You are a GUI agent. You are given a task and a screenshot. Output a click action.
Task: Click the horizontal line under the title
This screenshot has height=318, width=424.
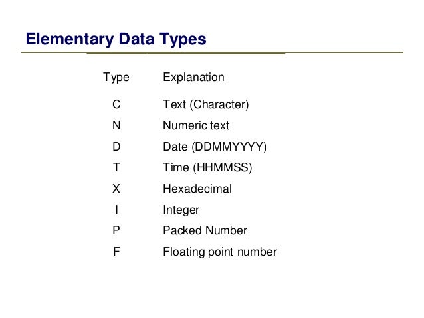point(212,52)
